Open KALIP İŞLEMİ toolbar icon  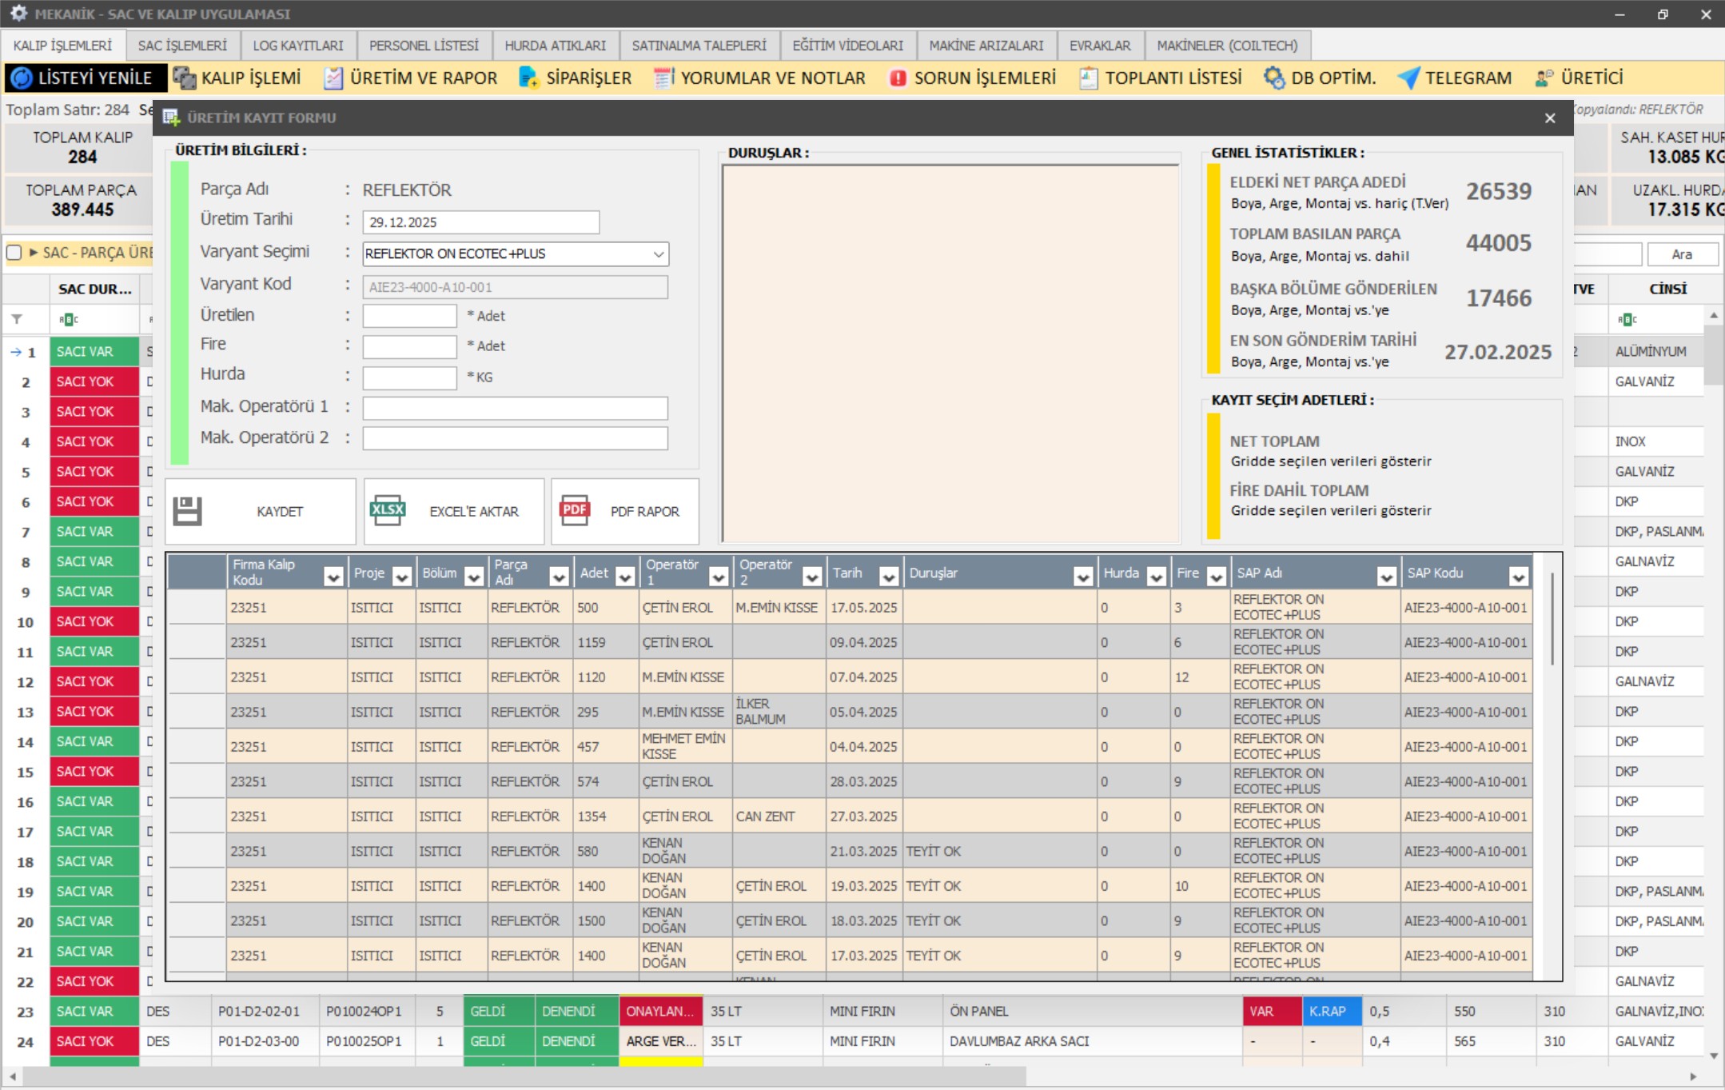pos(185,78)
